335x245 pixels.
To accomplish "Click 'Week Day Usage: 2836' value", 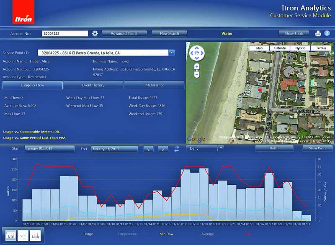I will pos(147,105).
